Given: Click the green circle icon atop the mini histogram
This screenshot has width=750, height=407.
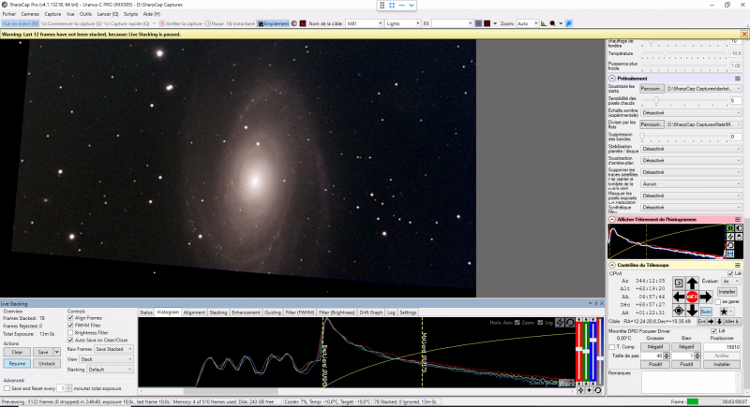Looking at the screenshot, I should [730, 228].
